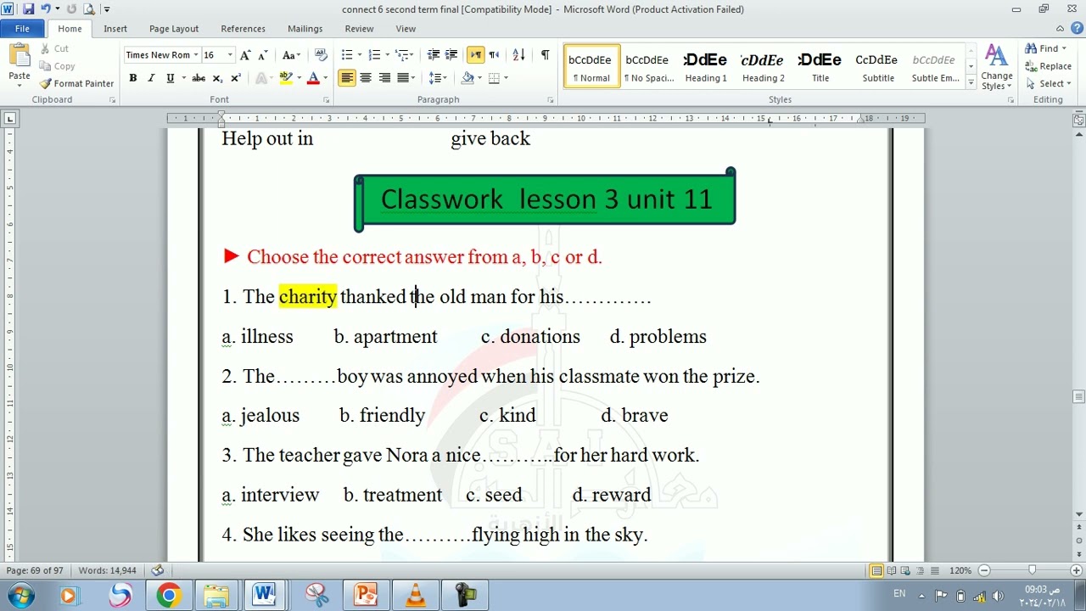Click the Print Preview quick access icon
1086x611 pixels.
point(88,9)
